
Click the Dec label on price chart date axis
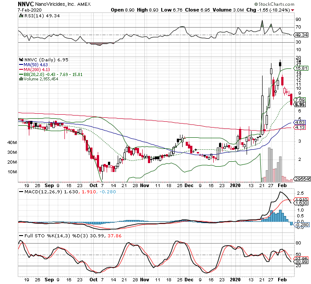tap(189, 186)
